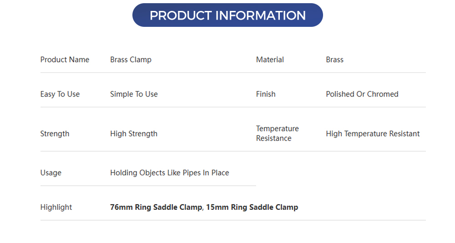This screenshot has width=455, height=243.
Task: Click the Highlight field label
Action: click(56, 208)
